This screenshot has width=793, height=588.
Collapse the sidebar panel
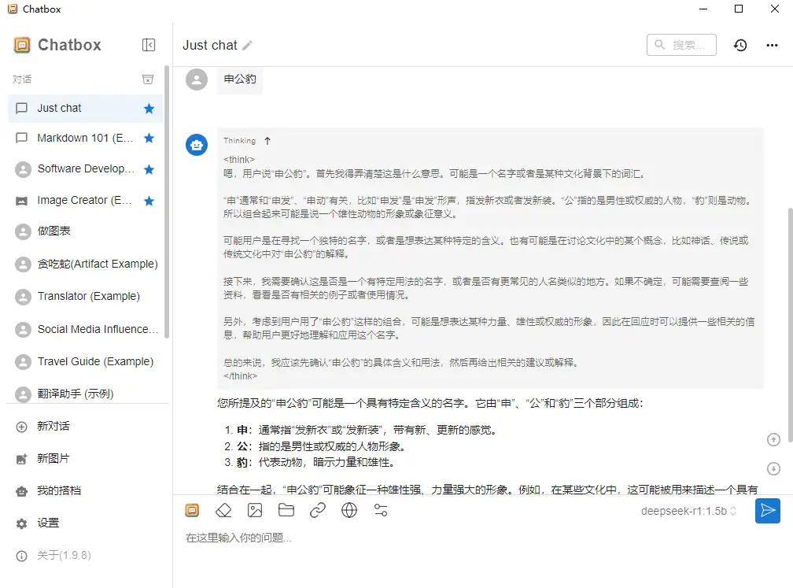click(x=148, y=45)
